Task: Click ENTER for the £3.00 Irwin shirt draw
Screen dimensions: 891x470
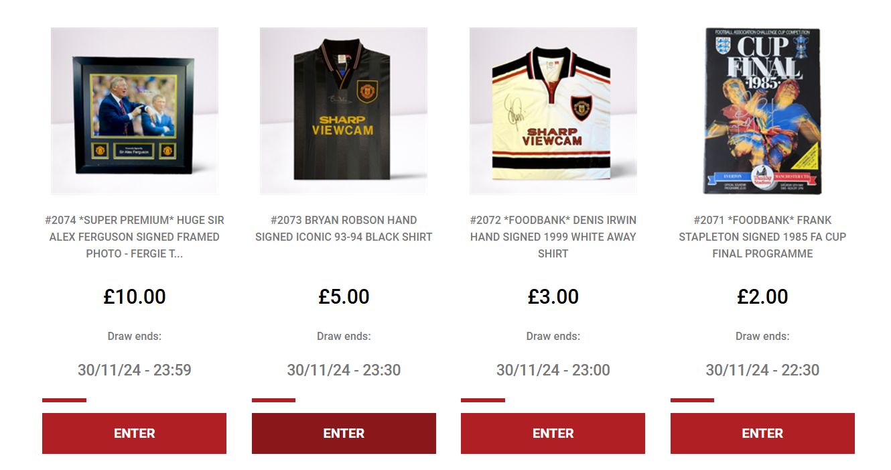Action: (553, 433)
